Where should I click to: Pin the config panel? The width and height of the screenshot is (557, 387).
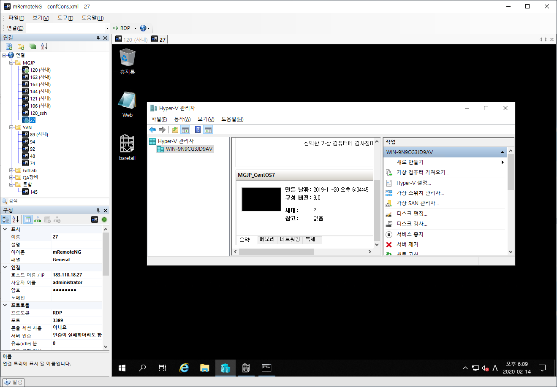pyautogui.click(x=98, y=210)
